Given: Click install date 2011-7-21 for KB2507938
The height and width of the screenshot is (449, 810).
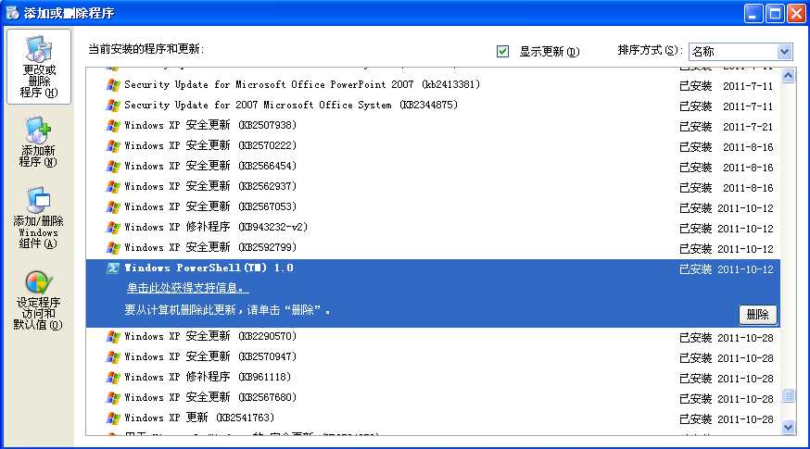Looking at the screenshot, I should 748,127.
